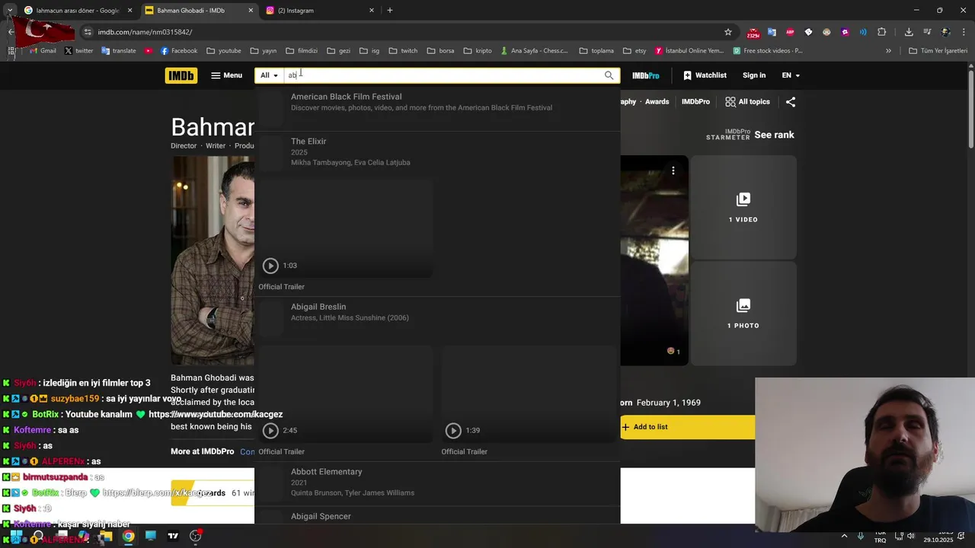Open All topics menu

pos(747,101)
